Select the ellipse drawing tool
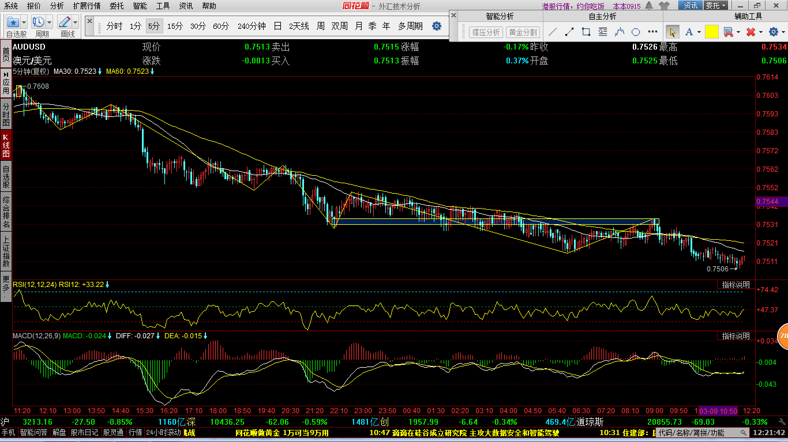The height and width of the screenshot is (442, 788). tap(636, 32)
